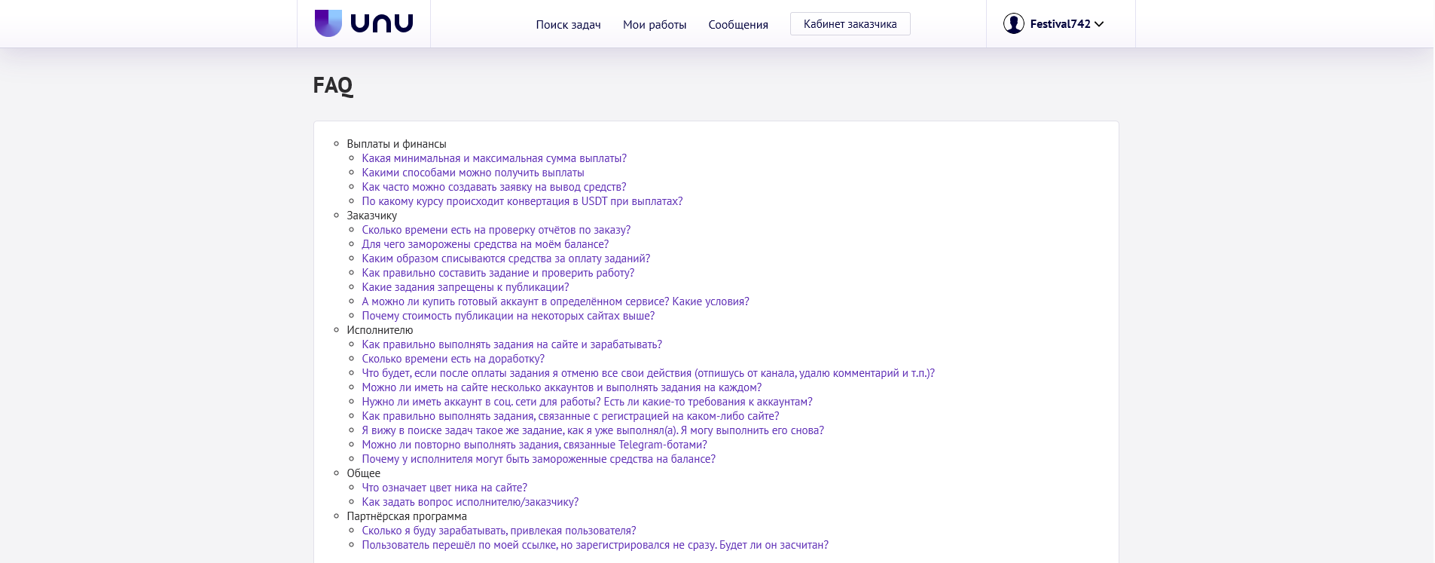Go to Мои работы in the header
The height and width of the screenshot is (563, 1435).
coord(655,25)
